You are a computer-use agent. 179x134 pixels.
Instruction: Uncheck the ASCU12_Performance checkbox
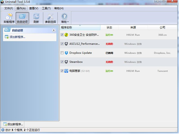tap(62, 44)
